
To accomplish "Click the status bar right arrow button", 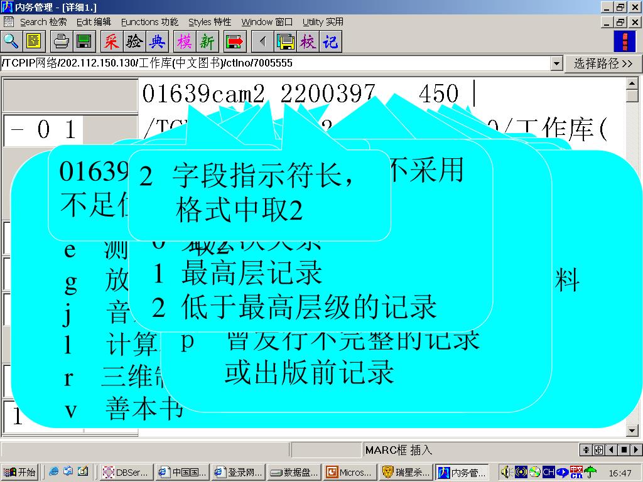I will coord(636,449).
